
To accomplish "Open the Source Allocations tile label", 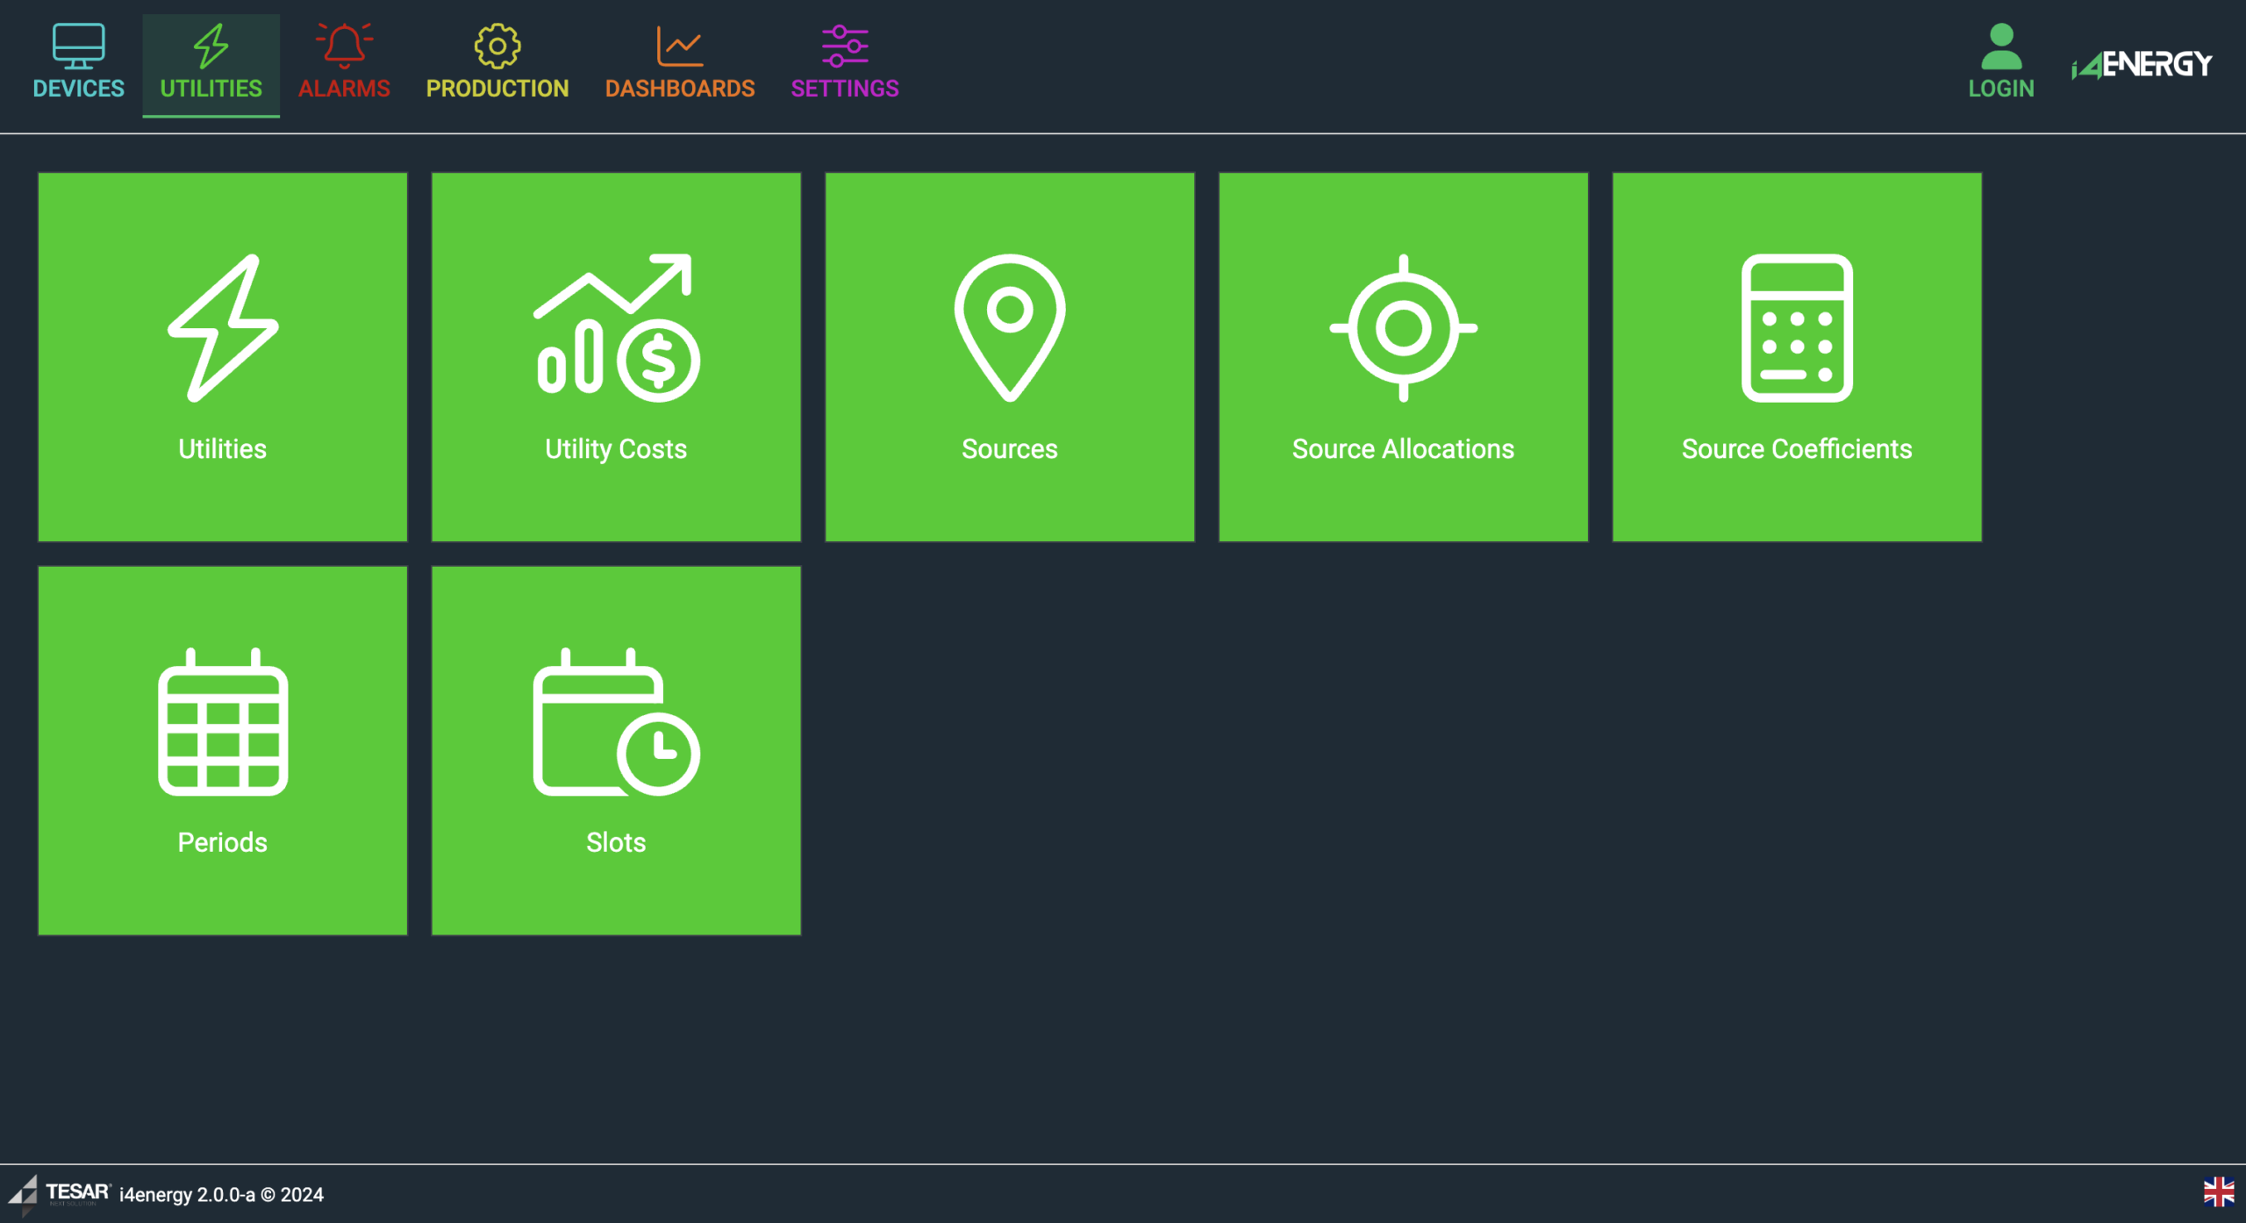I will point(1404,449).
